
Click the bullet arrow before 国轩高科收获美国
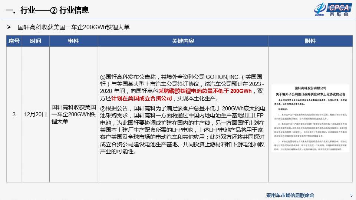[9, 27]
